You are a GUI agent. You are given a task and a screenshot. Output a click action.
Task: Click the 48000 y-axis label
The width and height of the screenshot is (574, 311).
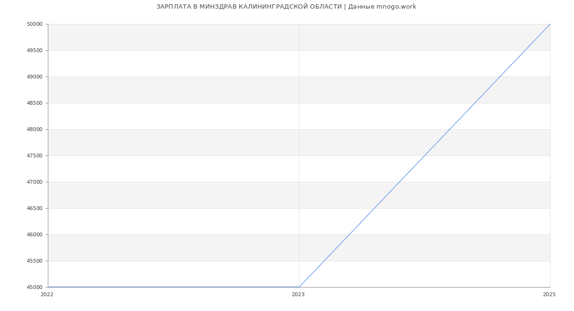click(x=34, y=130)
